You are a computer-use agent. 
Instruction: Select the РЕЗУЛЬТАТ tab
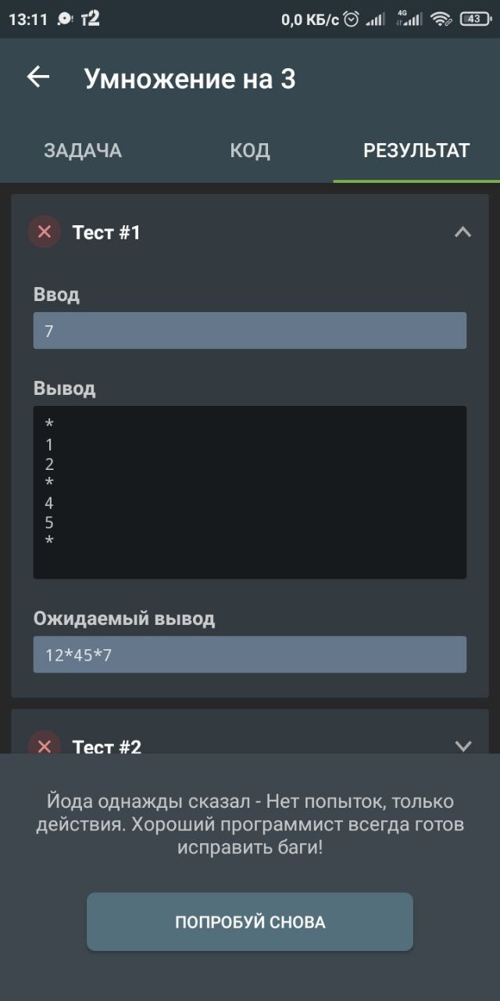(x=416, y=151)
